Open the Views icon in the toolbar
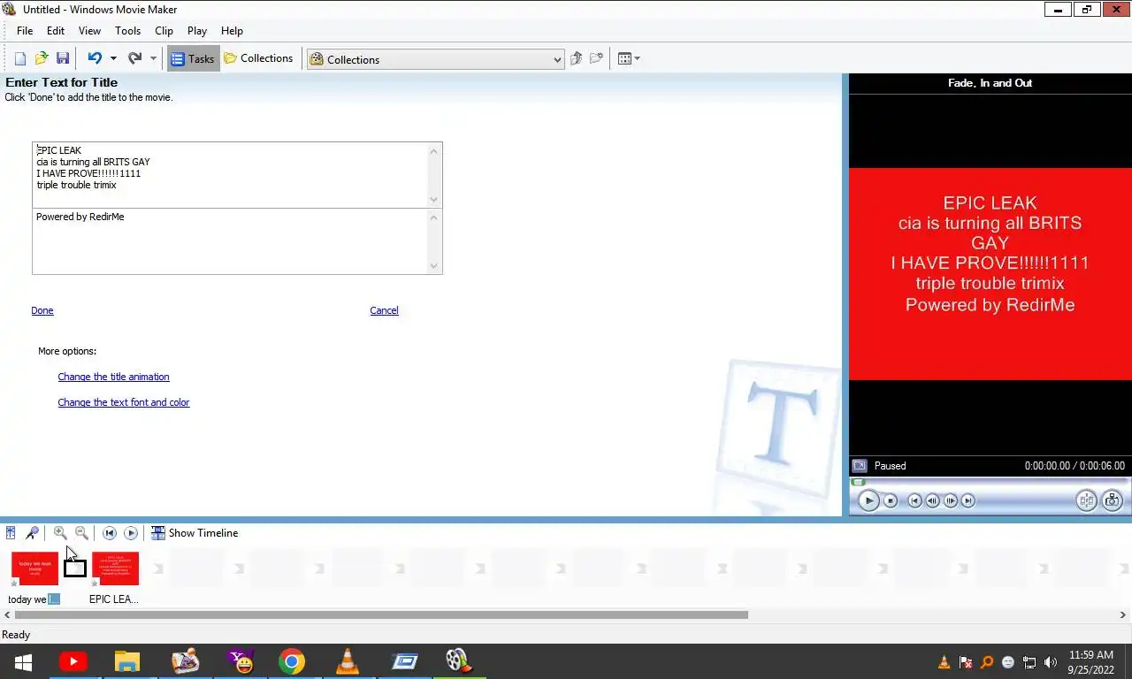1132x679 pixels. (624, 58)
